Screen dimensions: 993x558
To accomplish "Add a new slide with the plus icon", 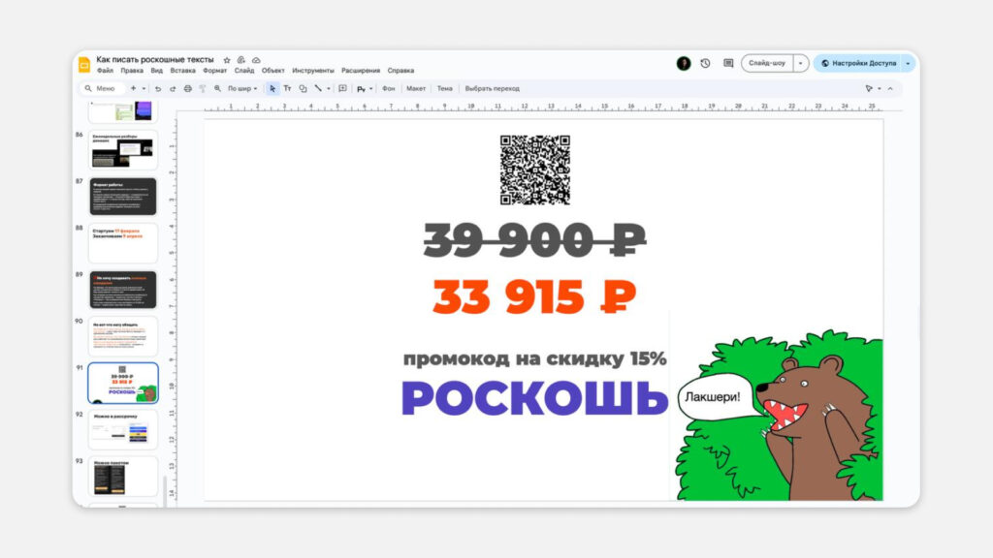I will (133, 88).
